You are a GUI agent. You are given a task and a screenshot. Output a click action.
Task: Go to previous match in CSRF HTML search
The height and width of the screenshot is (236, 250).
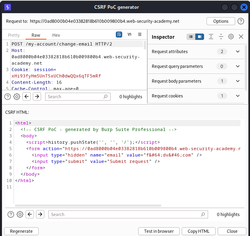(x=30, y=214)
